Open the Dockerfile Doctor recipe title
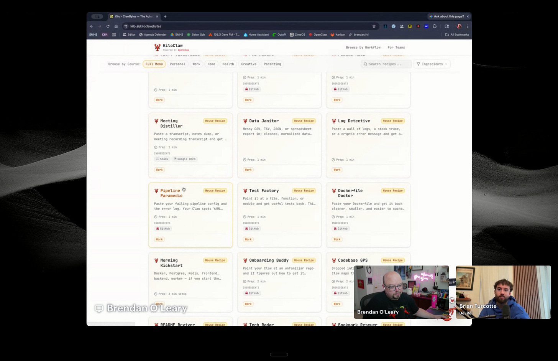Viewport: 558px width, 361px height. click(x=350, y=193)
